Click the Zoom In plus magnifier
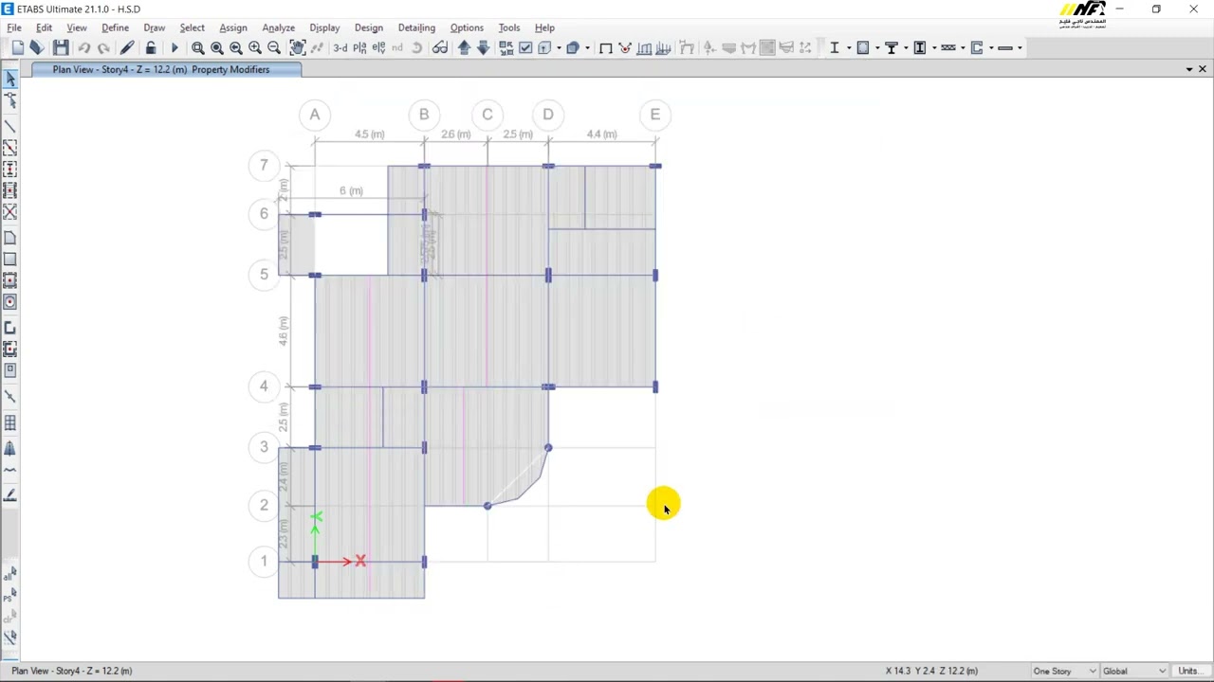This screenshot has height=682, width=1214. click(254, 47)
